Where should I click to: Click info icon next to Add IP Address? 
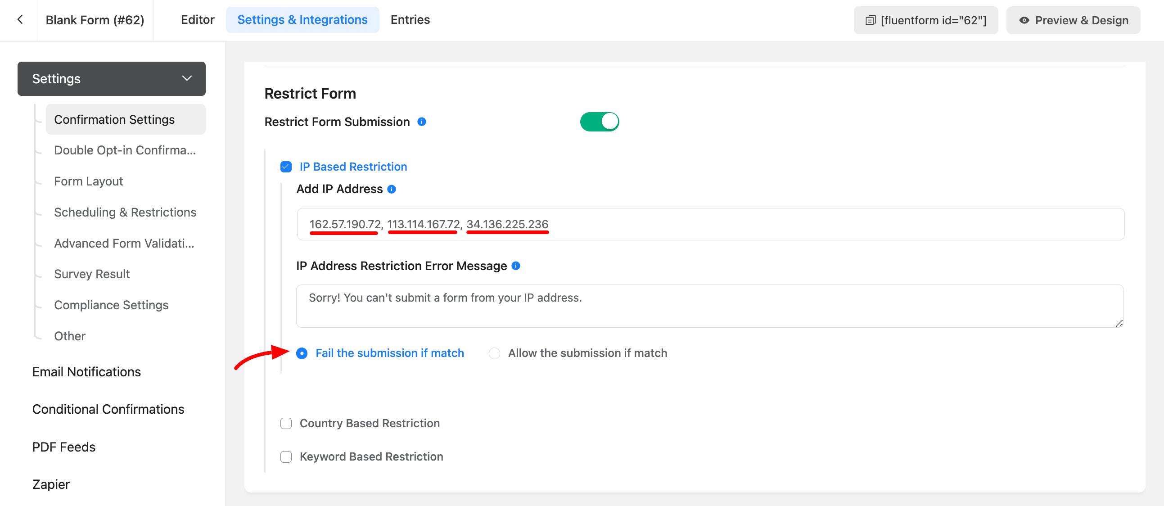click(x=391, y=189)
